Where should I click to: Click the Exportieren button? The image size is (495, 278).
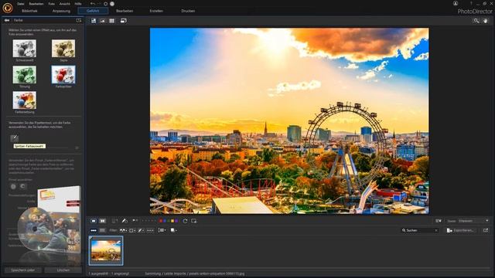coord(461,230)
